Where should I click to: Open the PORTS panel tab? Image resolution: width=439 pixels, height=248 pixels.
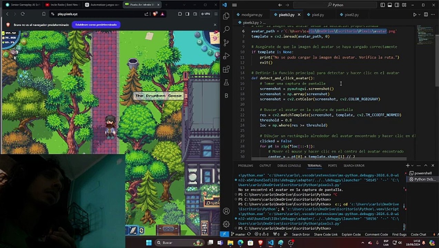tap(332, 166)
